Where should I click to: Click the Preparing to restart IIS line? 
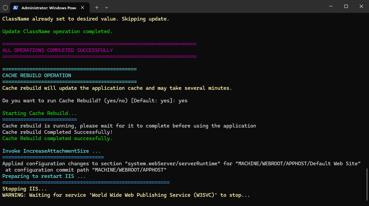click(44, 176)
